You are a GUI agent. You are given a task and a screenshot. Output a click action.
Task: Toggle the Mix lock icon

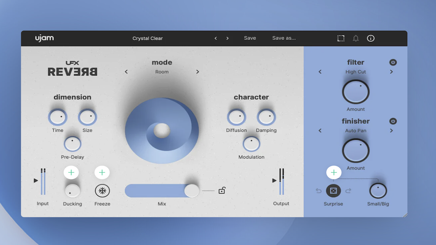click(222, 190)
